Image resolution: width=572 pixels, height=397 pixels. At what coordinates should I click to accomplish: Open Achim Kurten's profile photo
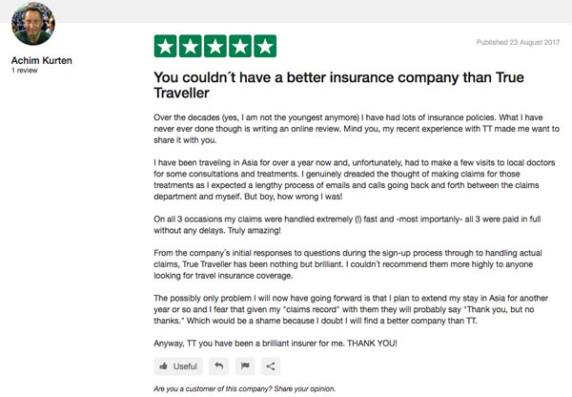[x=33, y=26]
